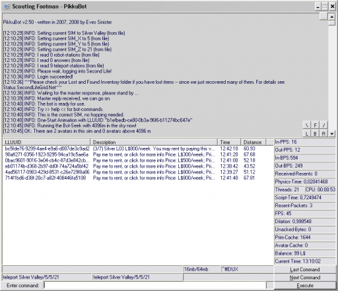338x291 pixels.
Task: Click the Execute button
Action: pyautogui.click(x=305, y=285)
